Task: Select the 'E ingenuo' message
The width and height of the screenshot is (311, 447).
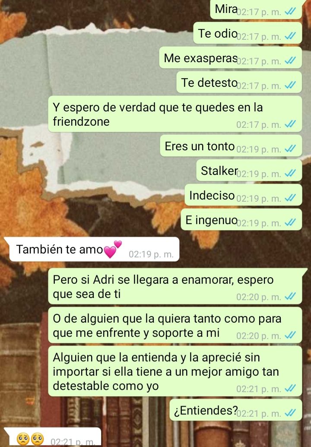Action: (x=241, y=220)
